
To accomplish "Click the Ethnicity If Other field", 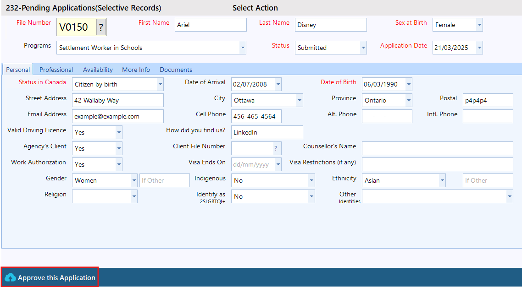I will pos(488,180).
